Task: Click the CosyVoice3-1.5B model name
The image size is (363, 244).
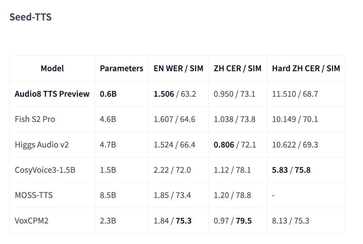Action: pyautogui.click(x=45, y=170)
